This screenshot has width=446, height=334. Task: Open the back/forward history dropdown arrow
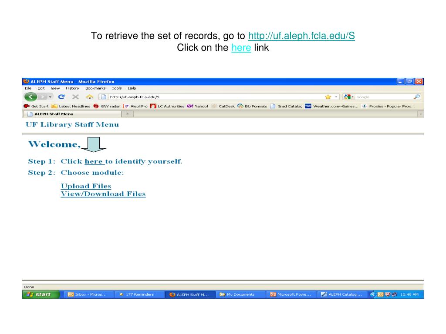click(50, 97)
